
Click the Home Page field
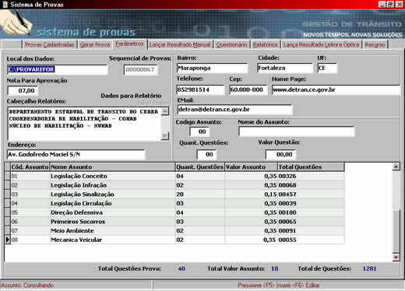(x=336, y=89)
